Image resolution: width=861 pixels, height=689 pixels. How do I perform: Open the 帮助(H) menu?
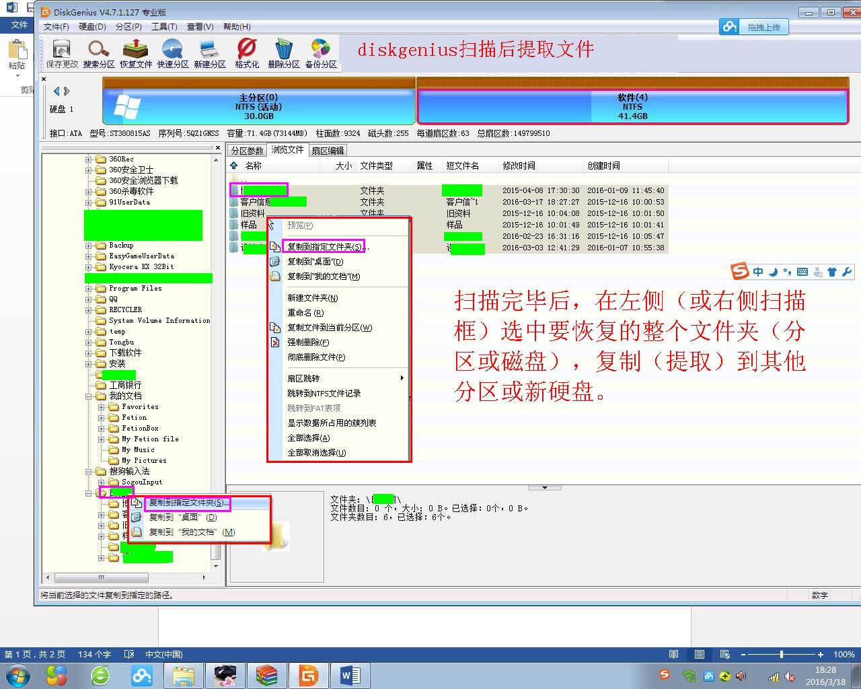[x=236, y=27]
